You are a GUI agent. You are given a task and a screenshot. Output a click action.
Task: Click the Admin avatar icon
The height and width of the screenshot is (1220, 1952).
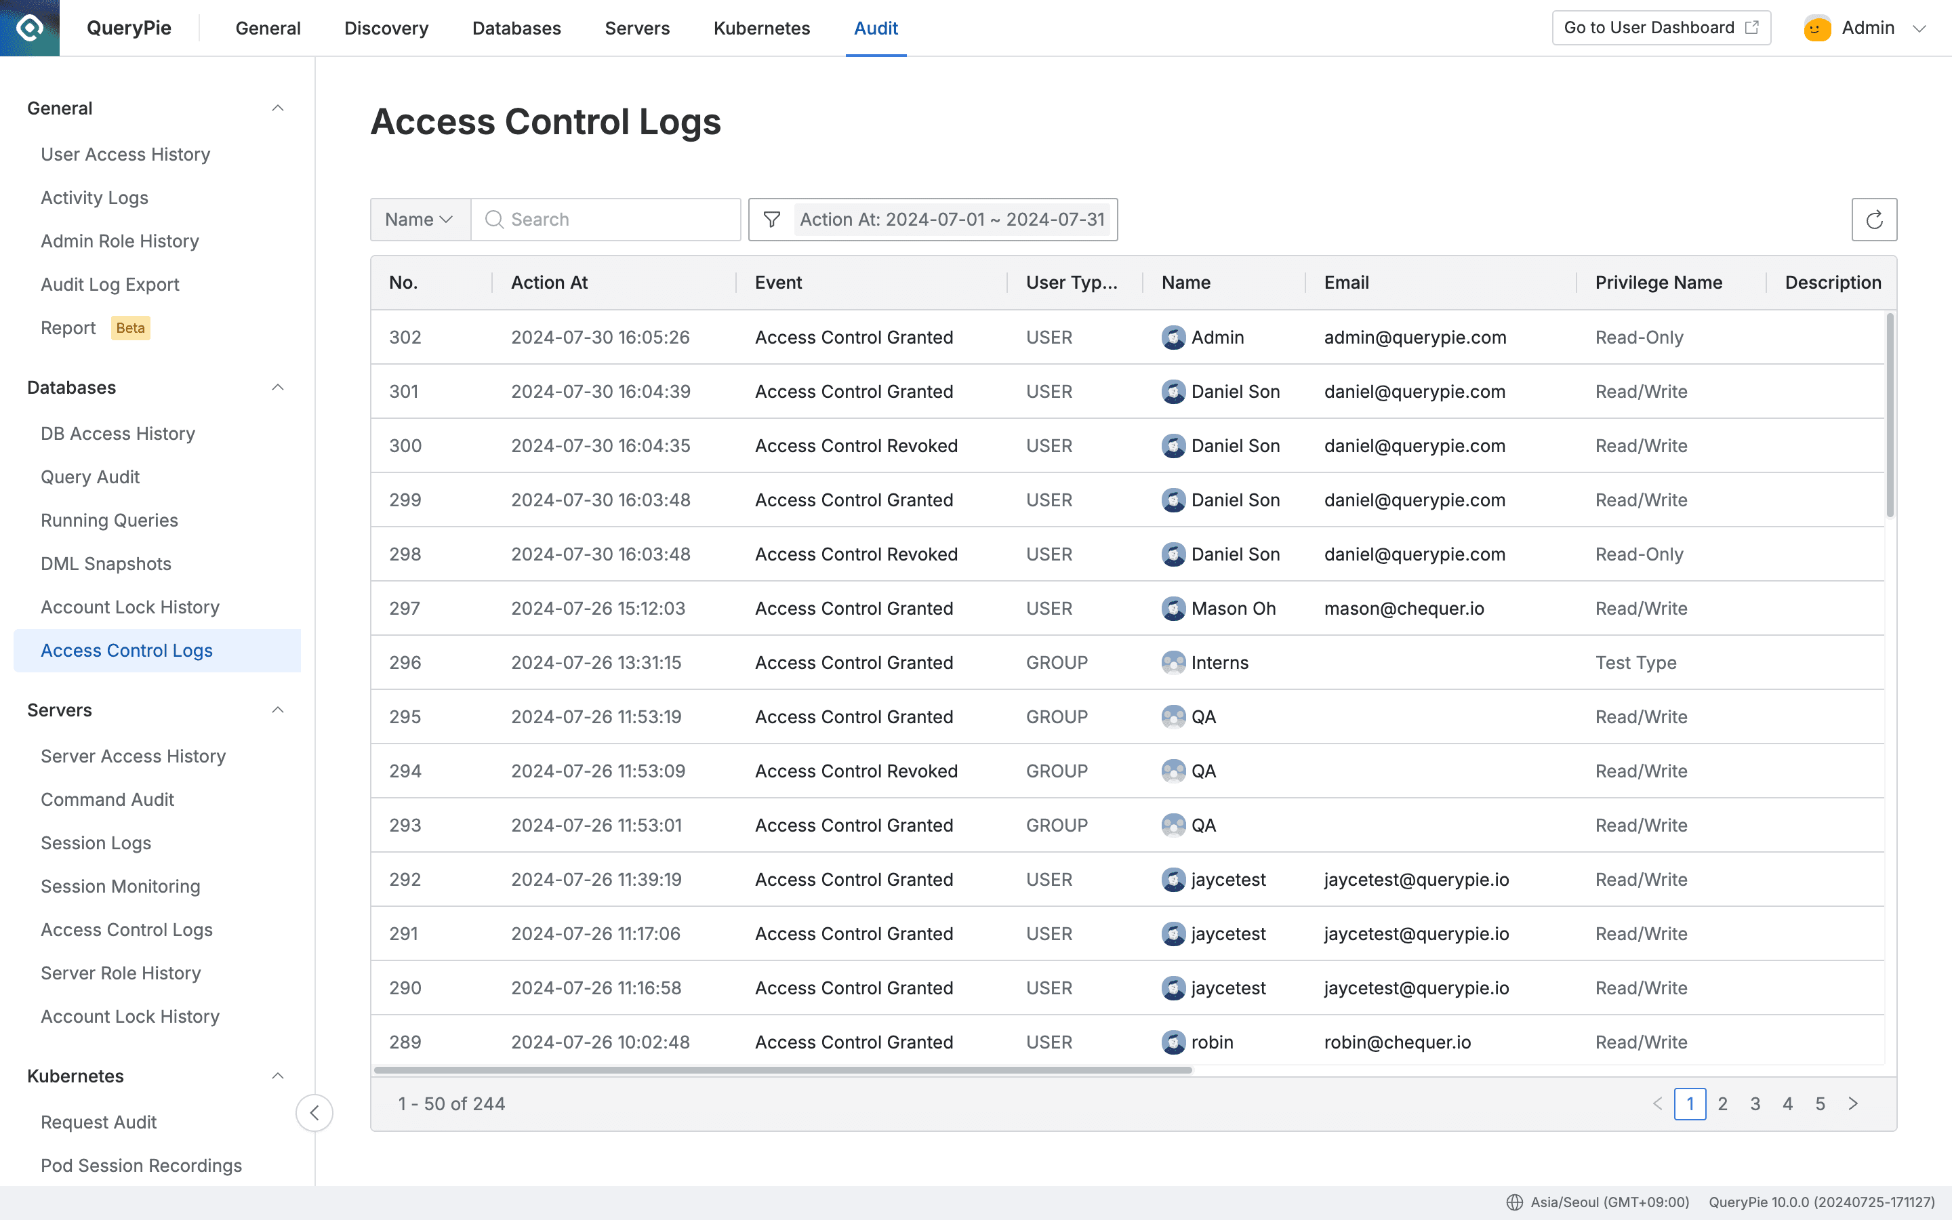(x=1816, y=27)
